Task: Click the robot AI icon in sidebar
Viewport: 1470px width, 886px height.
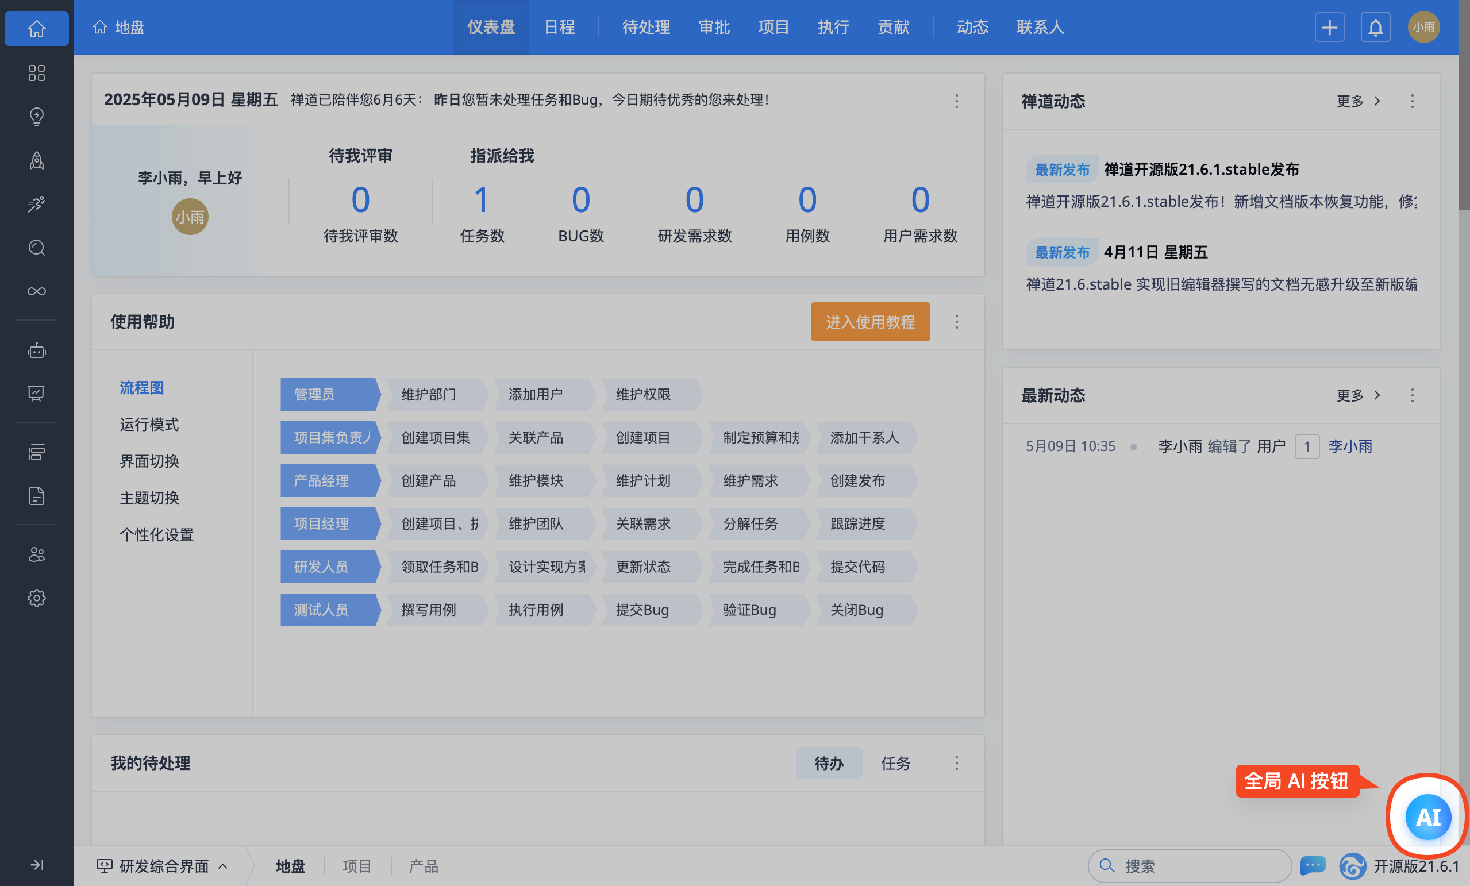Action: coord(36,350)
